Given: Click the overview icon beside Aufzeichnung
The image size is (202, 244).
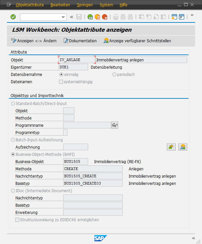Looking at the screenshot, I should click(x=183, y=147).
